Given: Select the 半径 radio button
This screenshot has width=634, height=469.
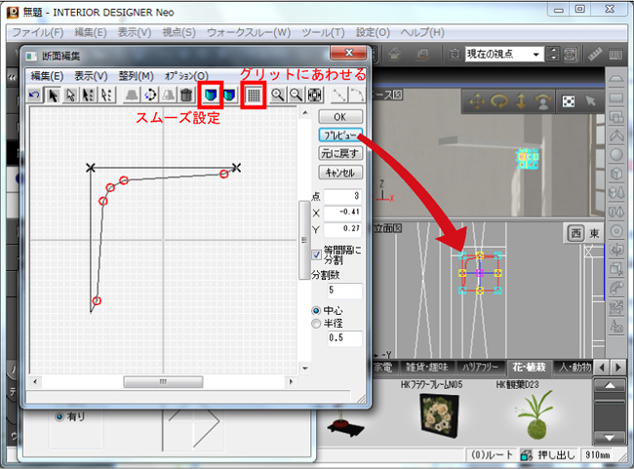Looking at the screenshot, I should (316, 323).
